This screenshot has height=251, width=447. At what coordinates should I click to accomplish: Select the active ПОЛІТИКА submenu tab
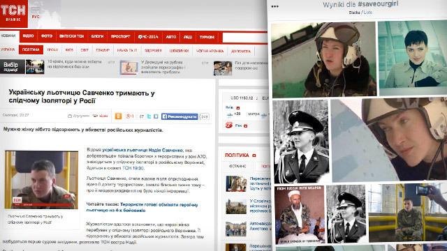click(x=31, y=50)
